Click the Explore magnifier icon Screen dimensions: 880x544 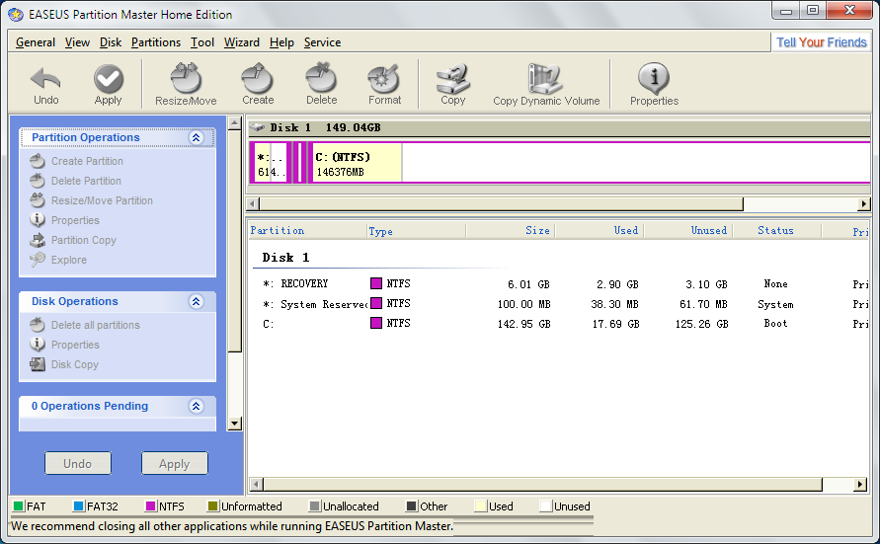click(x=38, y=260)
